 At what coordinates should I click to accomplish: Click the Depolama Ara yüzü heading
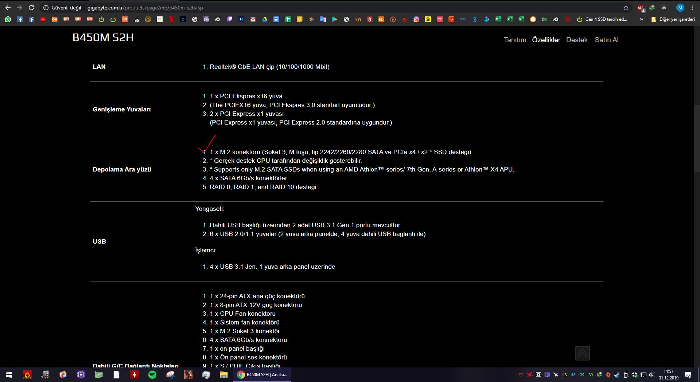click(x=122, y=170)
